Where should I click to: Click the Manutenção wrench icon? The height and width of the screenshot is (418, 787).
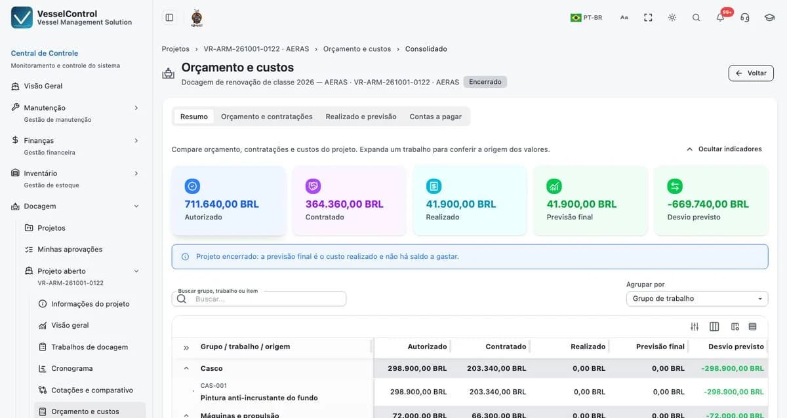(16, 107)
